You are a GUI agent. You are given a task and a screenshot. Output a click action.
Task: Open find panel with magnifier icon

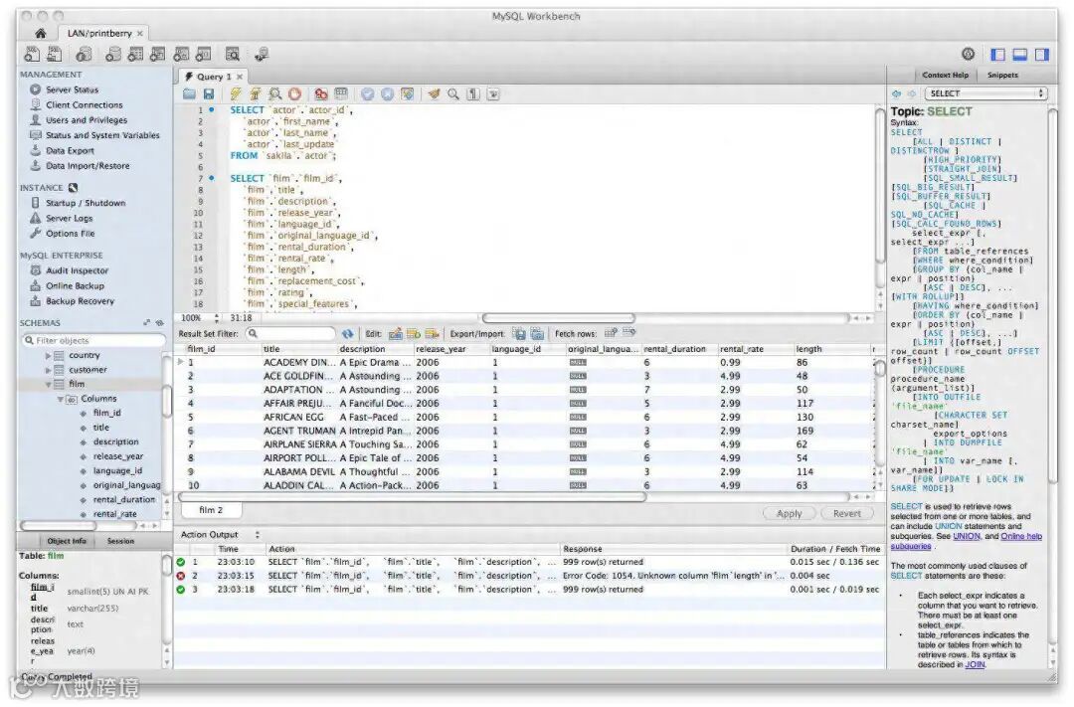(x=453, y=94)
